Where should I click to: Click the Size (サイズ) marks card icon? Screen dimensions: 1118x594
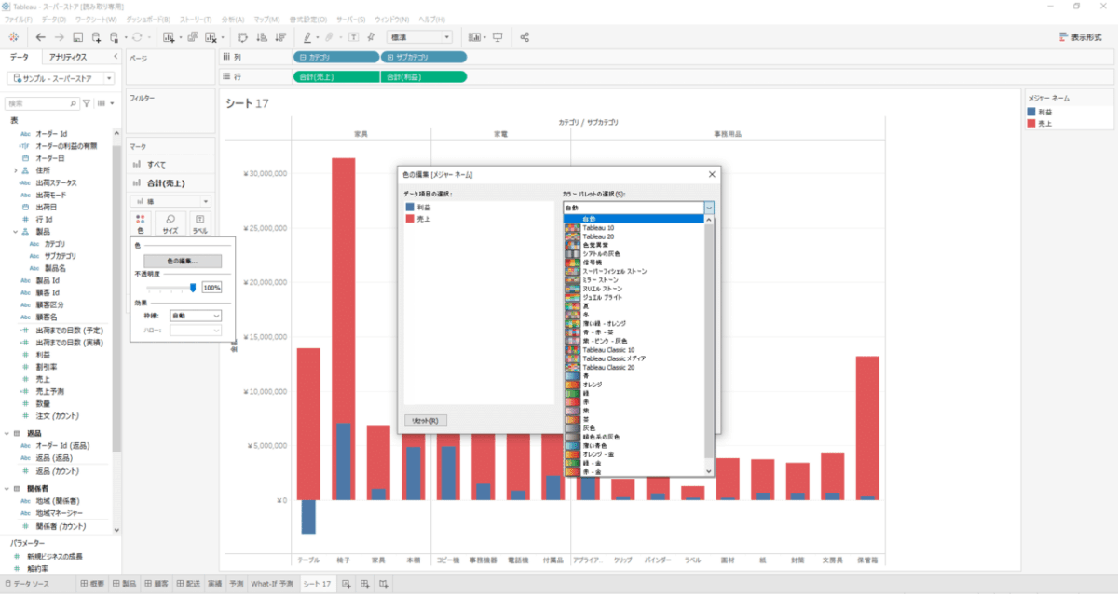tap(170, 223)
